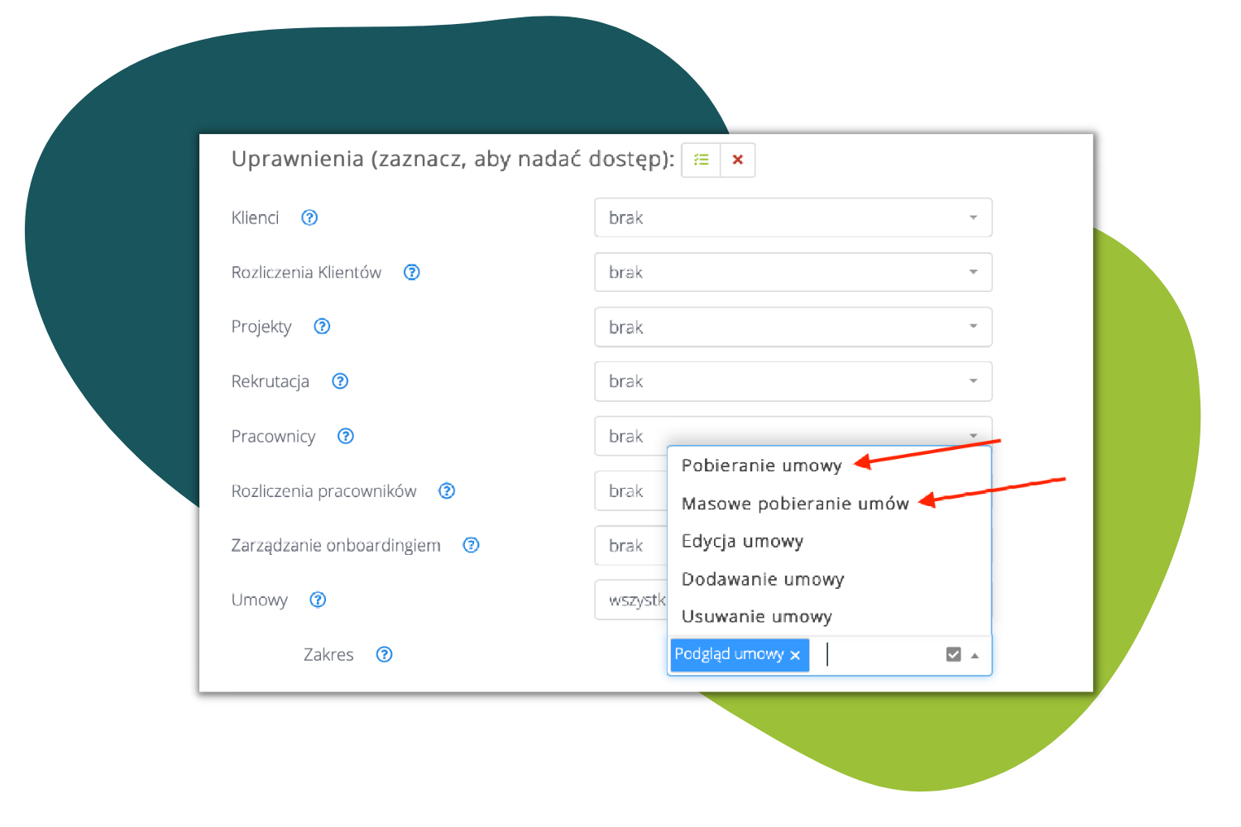Click the green select-all permissions icon
This screenshot has height=827, width=1241.
(x=701, y=160)
